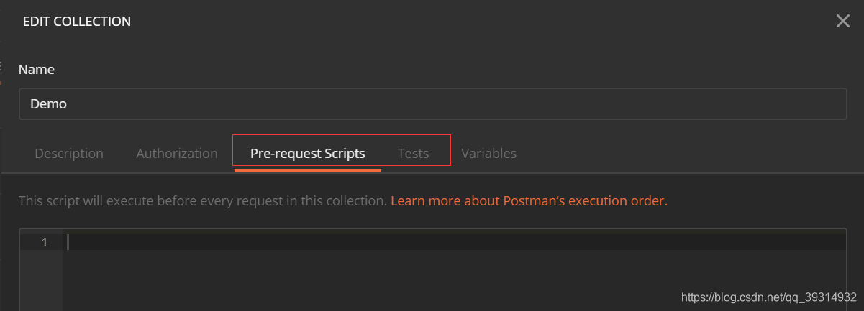864x311 pixels.
Task: Click into the collection Name field
Action: pos(432,103)
